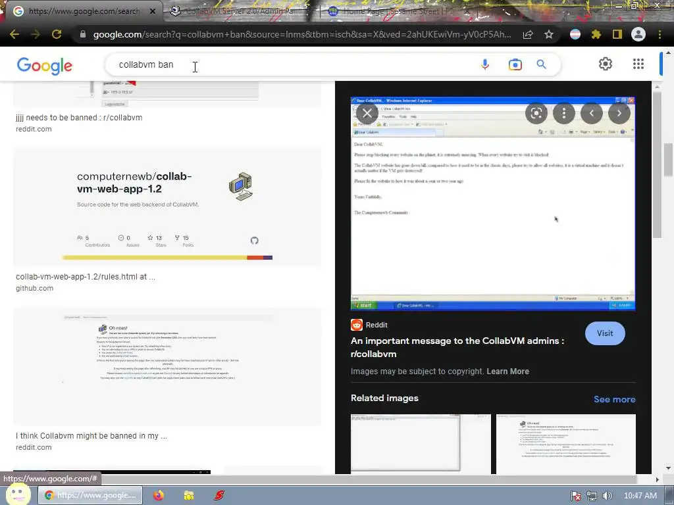Viewport: 674px width, 505px height.
Task: Open the yellow folder taskbar icon
Action: point(189,496)
